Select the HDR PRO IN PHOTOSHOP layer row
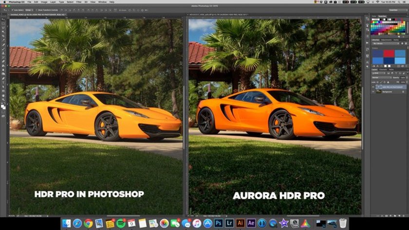The image size is (409, 230). point(389,87)
